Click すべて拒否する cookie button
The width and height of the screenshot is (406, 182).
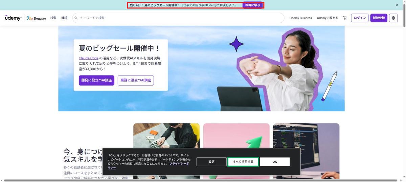[243, 162]
